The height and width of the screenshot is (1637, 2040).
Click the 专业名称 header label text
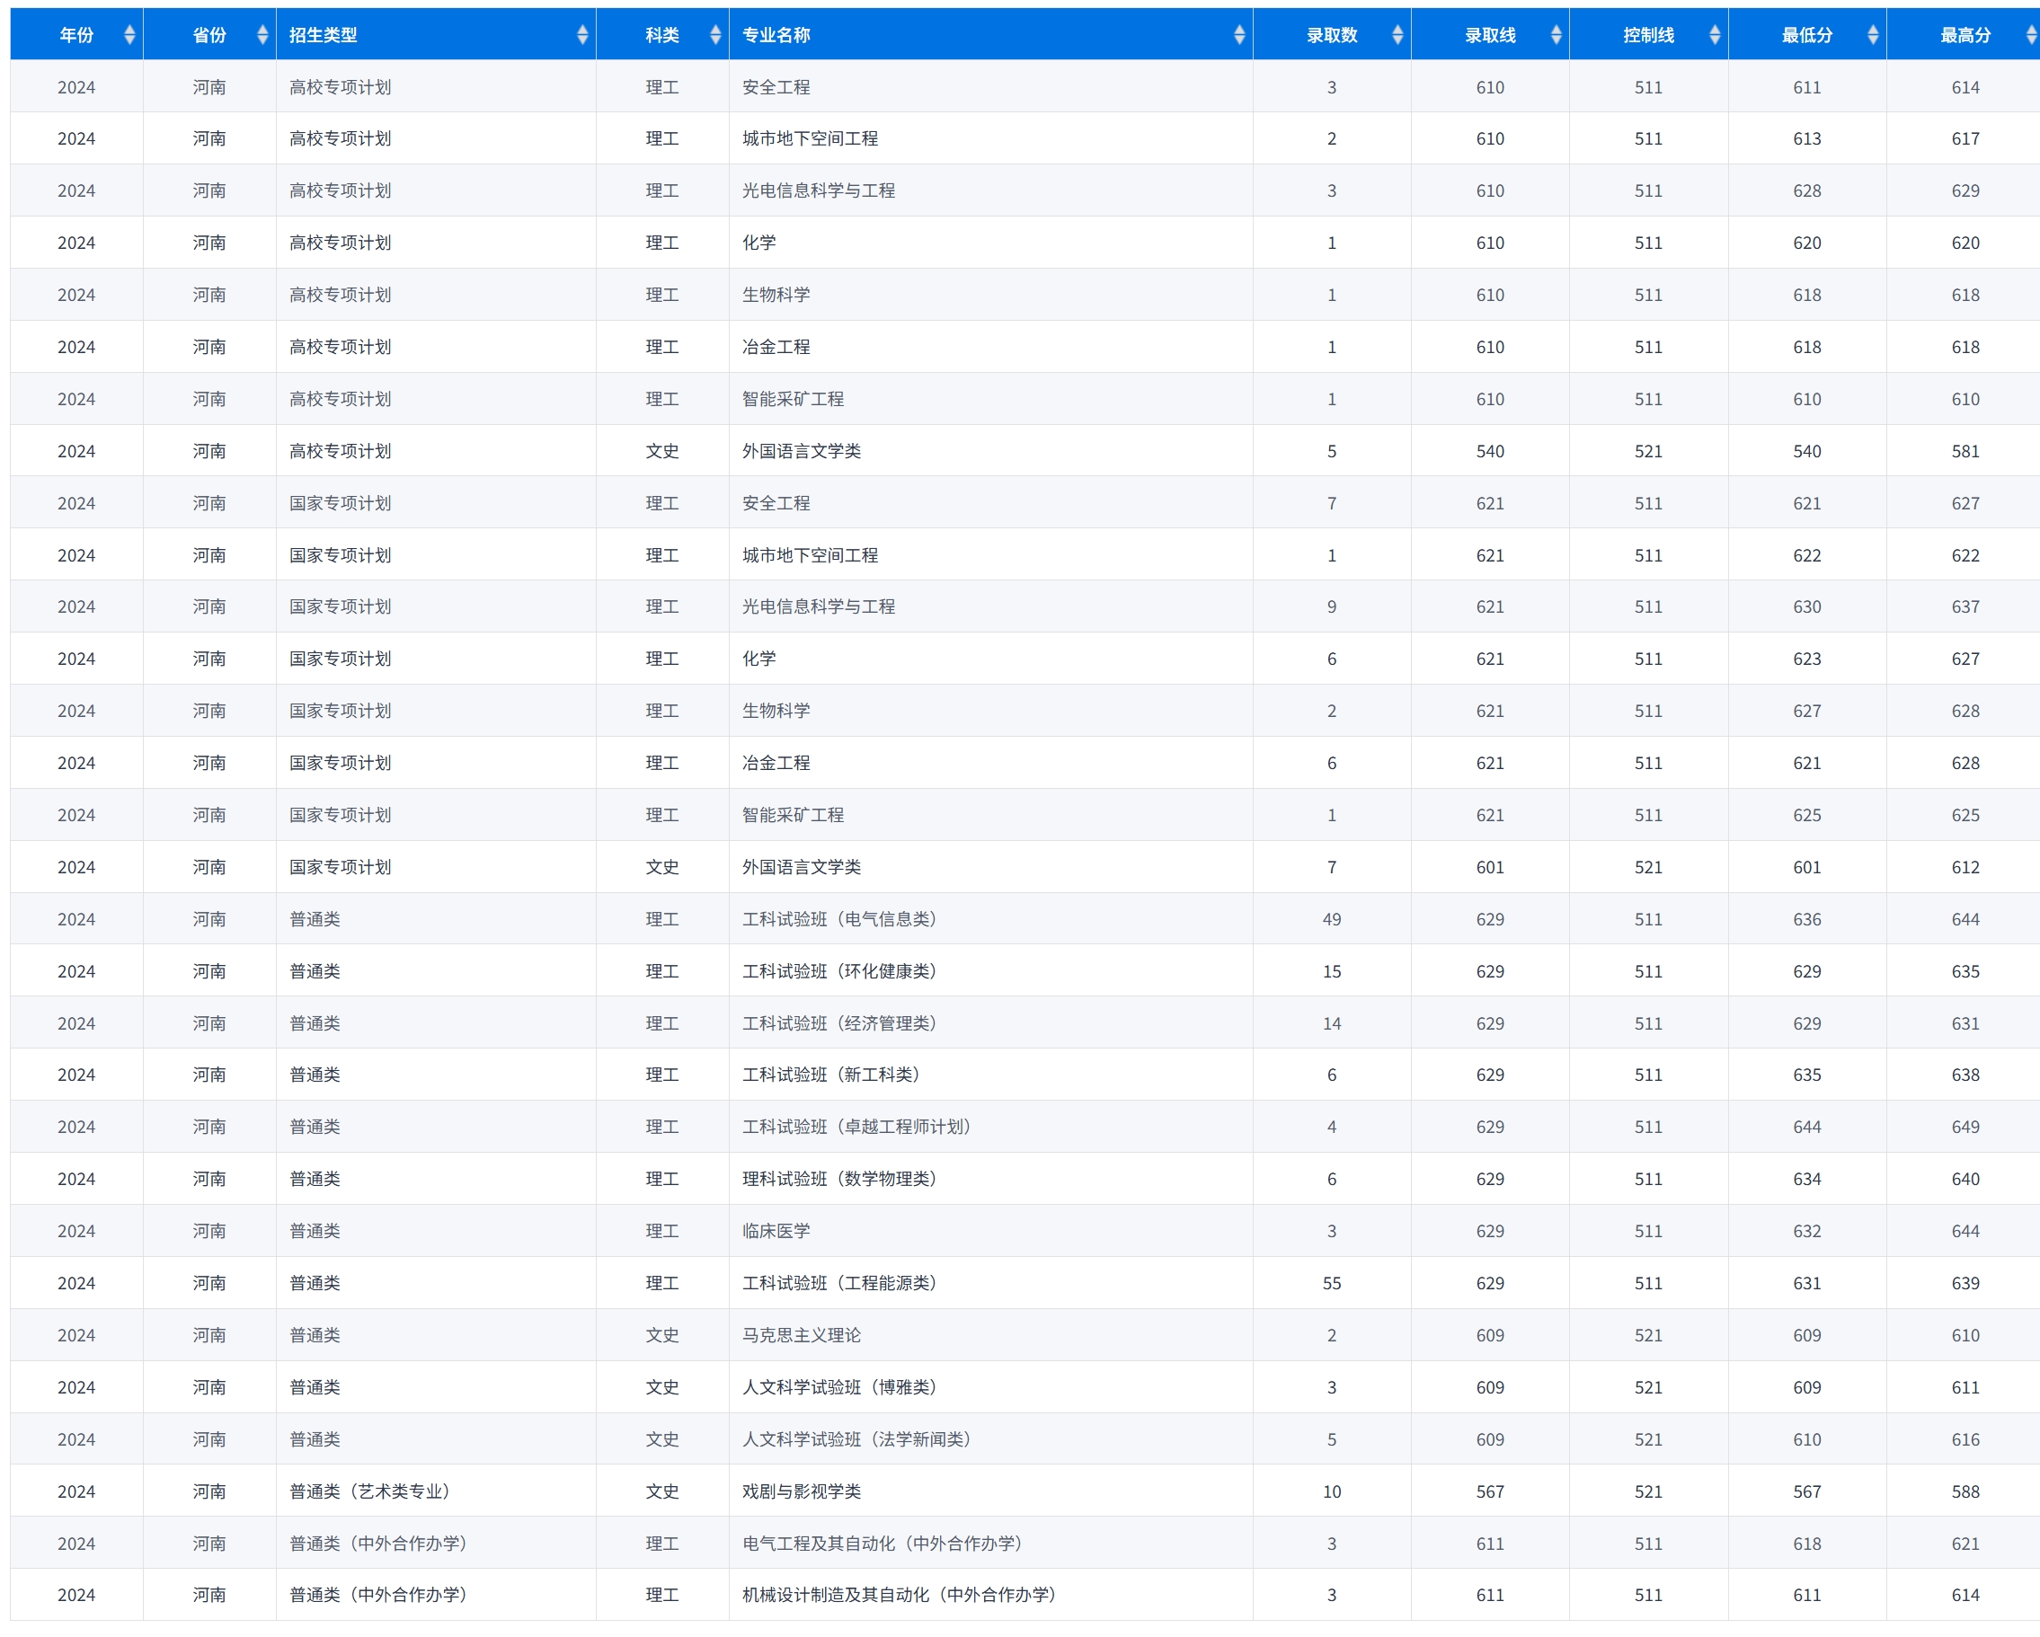coord(776,35)
